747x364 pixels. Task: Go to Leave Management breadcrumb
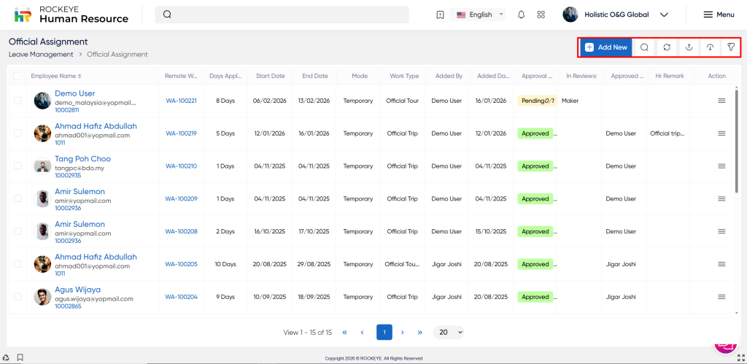41,55
